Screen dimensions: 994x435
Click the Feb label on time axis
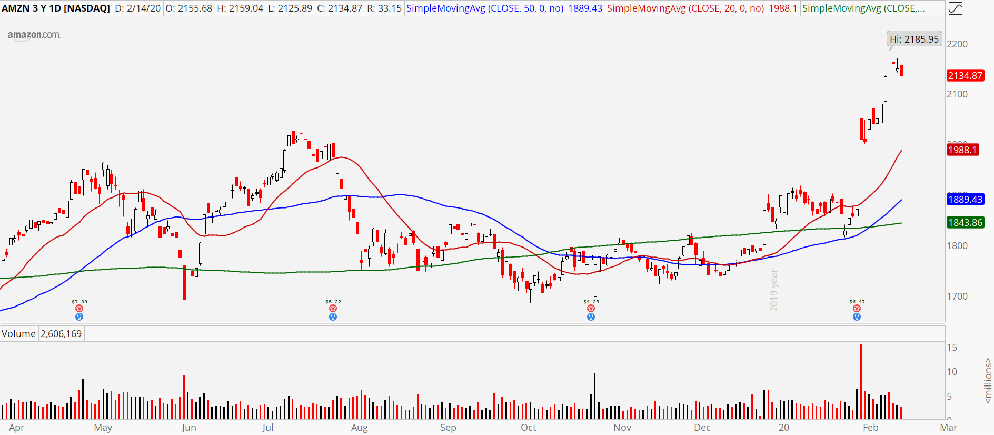click(x=870, y=428)
